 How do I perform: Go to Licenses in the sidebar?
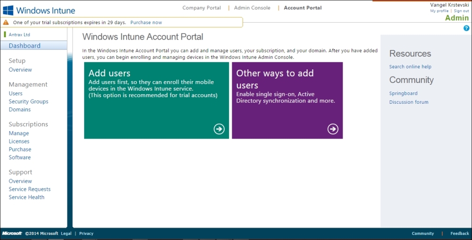[19, 141]
